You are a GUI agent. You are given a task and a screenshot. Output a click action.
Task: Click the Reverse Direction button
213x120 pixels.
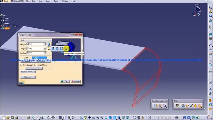click(28, 72)
